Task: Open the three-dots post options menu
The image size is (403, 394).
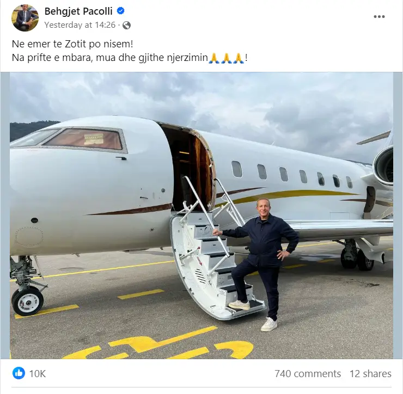Action: [379, 17]
